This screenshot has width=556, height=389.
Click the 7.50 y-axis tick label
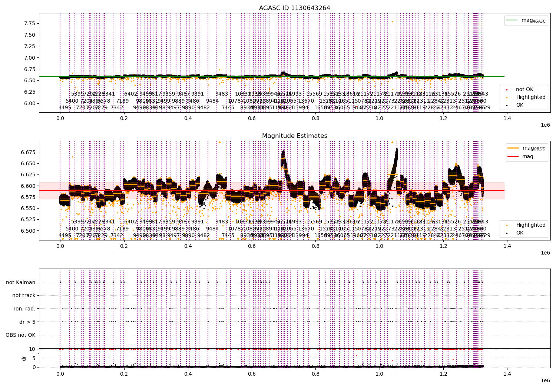(30, 35)
